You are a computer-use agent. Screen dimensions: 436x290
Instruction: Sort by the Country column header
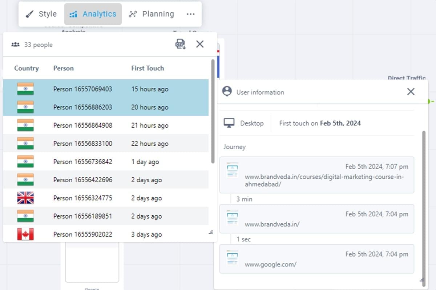26,68
